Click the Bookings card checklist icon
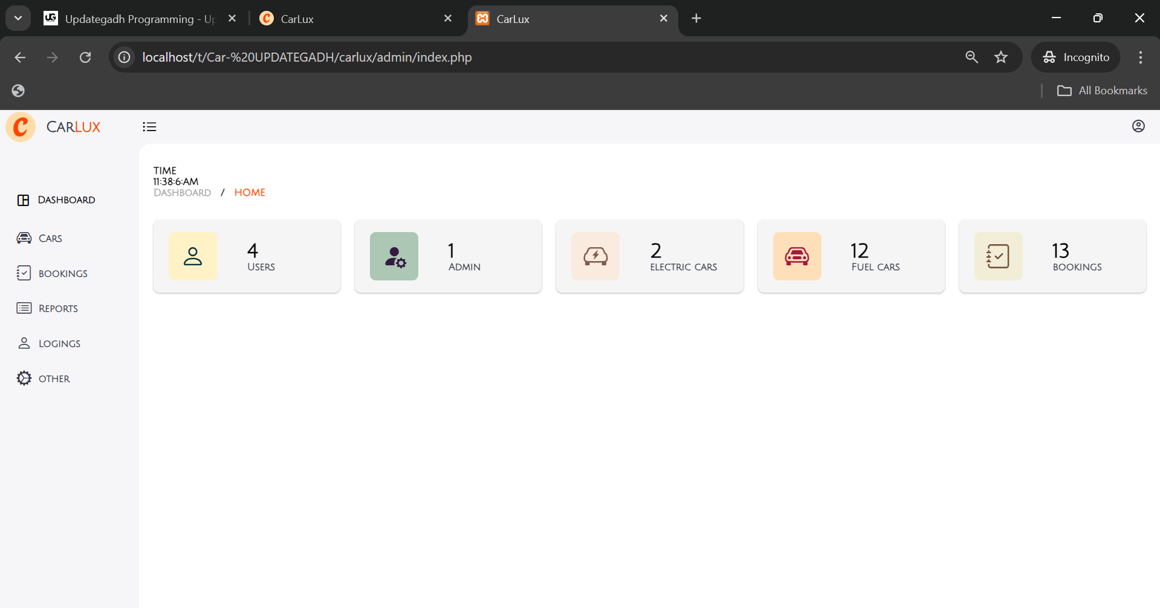 998,256
